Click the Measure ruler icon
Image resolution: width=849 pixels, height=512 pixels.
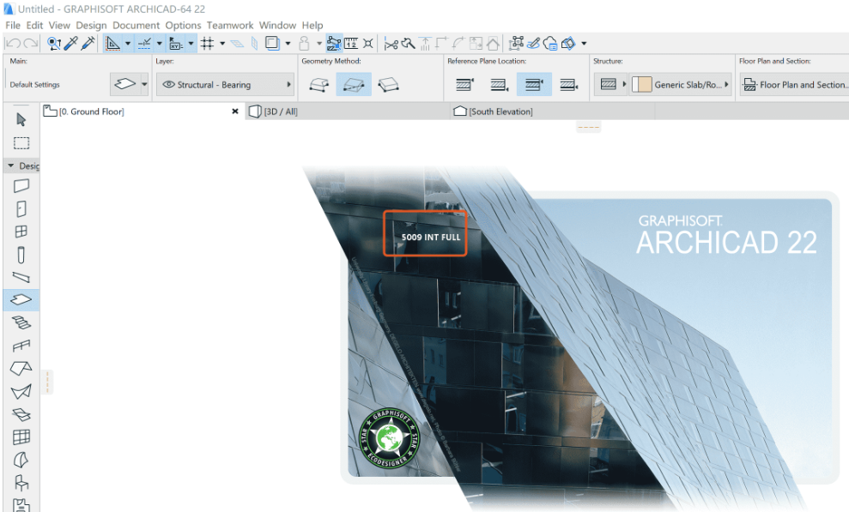[x=351, y=43]
